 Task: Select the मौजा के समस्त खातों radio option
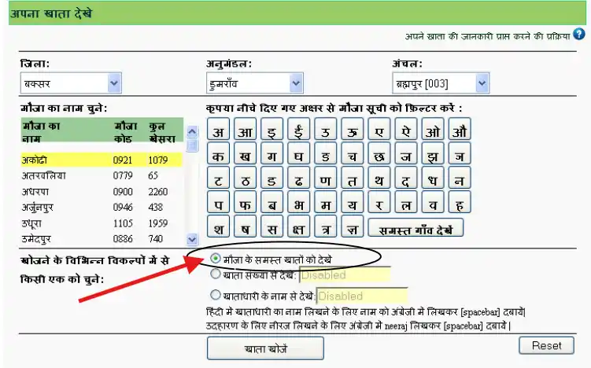pyautogui.click(x=216, y=258)
